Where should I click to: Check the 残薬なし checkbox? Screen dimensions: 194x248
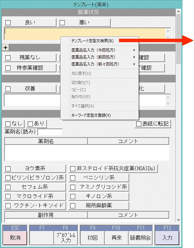click(x=8, y=58)
